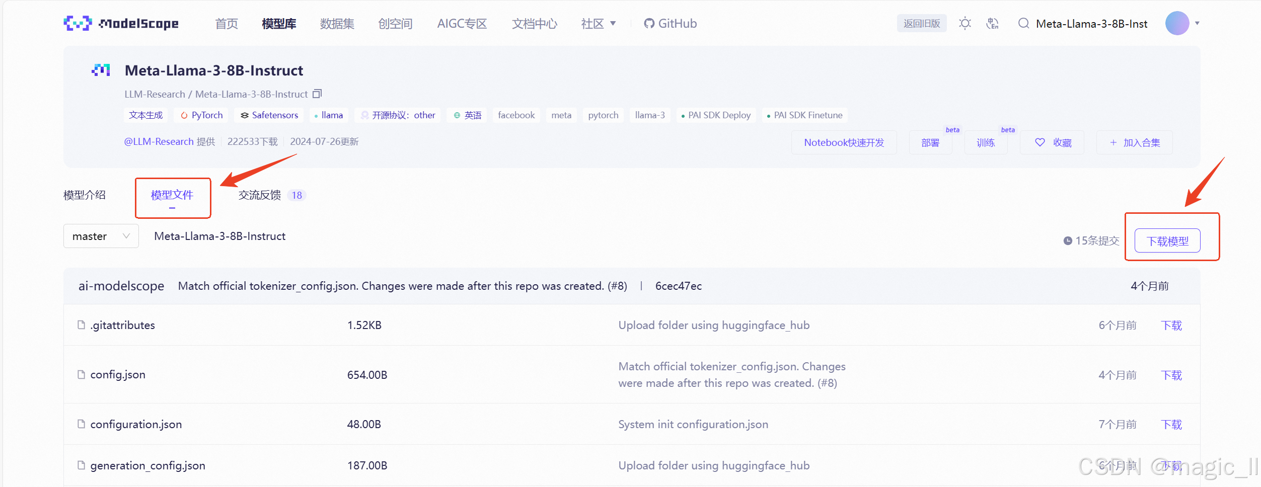1261x487 pixels.
Task: Open the 创空间 nav item
Action: click(395, 24)
